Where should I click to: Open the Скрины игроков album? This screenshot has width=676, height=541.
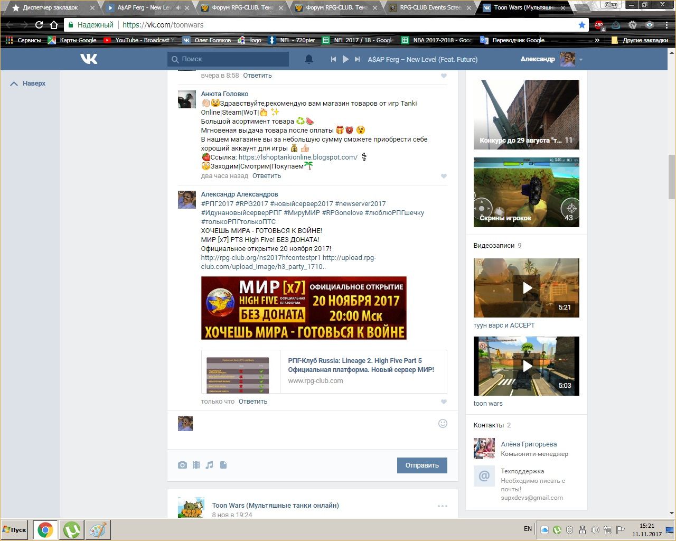[527, 192]
